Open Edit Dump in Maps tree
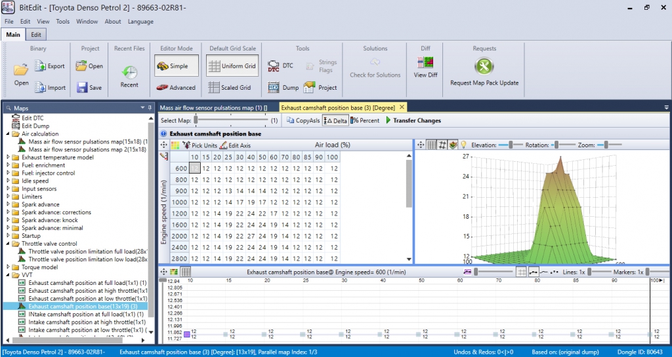 (x=30, y=126)
